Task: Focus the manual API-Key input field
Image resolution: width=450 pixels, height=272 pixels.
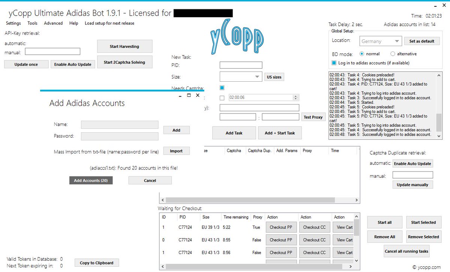Action: click(x=52, y=52)
